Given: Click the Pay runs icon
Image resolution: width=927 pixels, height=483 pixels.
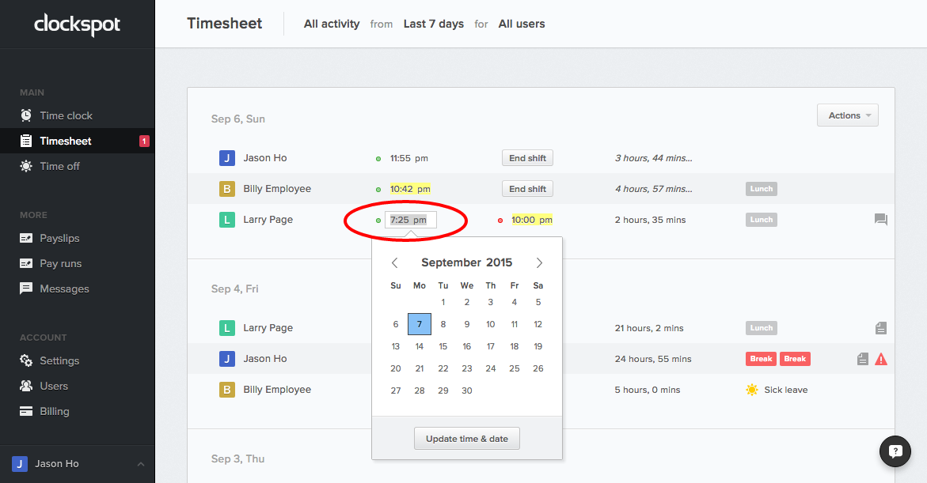Looking at the screenshot, I should pyautogui.click(x=26, y=263).
